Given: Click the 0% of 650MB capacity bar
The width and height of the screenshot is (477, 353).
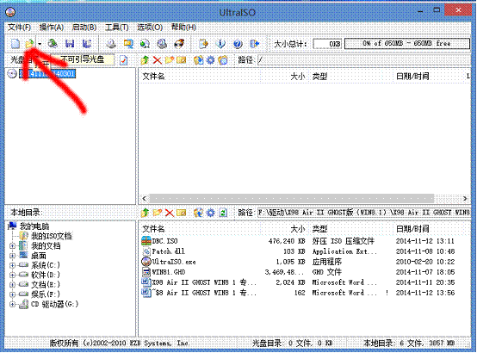Looking at the screenshot, I should [x=407, y=44].
